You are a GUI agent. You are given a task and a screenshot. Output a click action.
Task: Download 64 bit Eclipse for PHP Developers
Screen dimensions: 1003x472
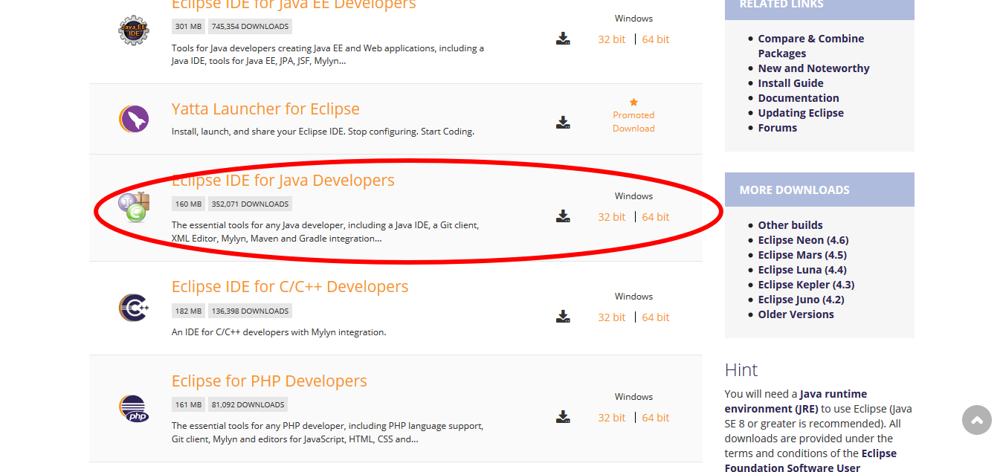[x=656, y=418]
